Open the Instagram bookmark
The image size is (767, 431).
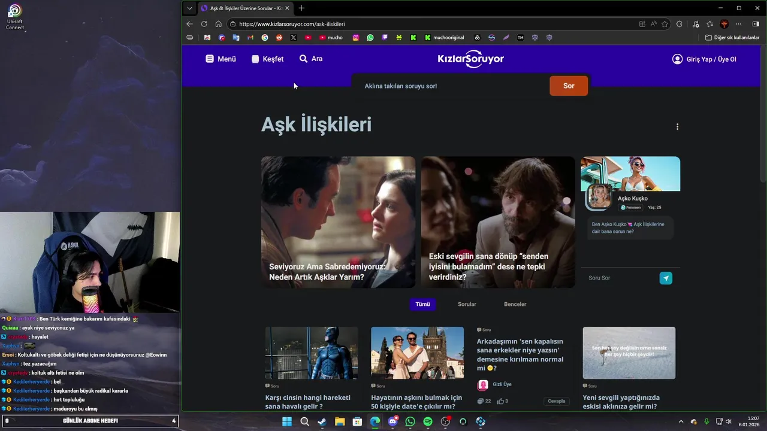pos(355,37)
